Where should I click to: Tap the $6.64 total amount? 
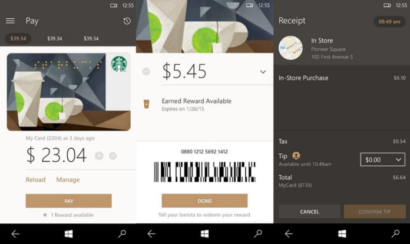[x=399, y=178]
